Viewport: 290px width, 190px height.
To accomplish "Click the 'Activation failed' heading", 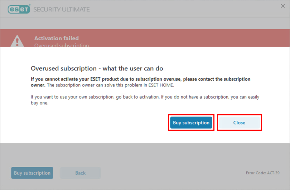I will pyautogui.click(x=57, y=38).
